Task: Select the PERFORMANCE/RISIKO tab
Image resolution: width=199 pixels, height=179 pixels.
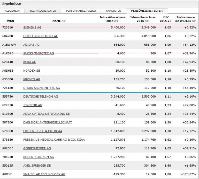Action: coord(81,11)
